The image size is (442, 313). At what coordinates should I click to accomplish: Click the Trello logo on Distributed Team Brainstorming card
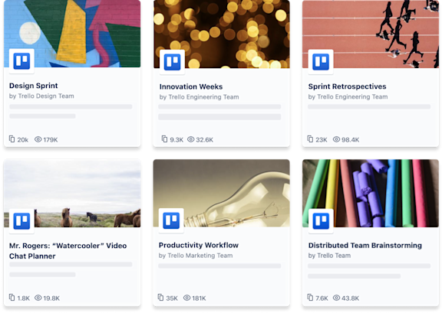point(321,221)
